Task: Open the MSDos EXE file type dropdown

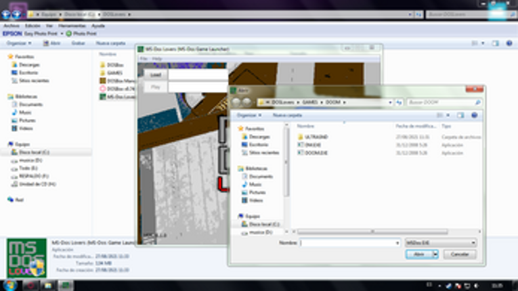Action: (441, 243)
